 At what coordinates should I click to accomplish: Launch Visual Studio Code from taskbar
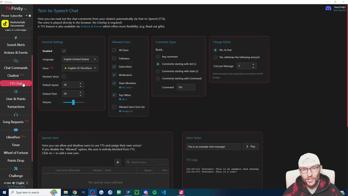click(164, 192)
